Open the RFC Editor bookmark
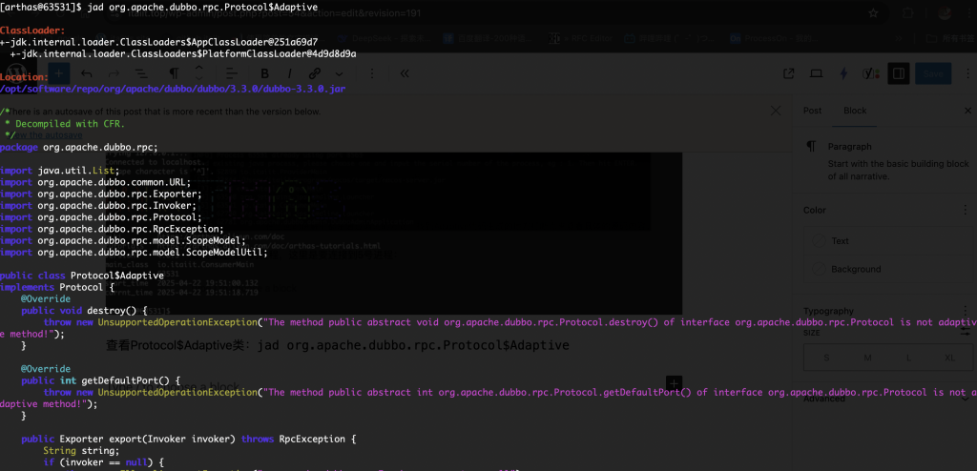This screenshot has height=471, width=977. (581, 38)
